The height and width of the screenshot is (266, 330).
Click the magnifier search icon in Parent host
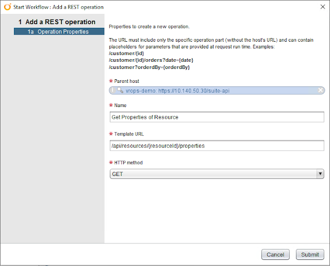(120, 91)
